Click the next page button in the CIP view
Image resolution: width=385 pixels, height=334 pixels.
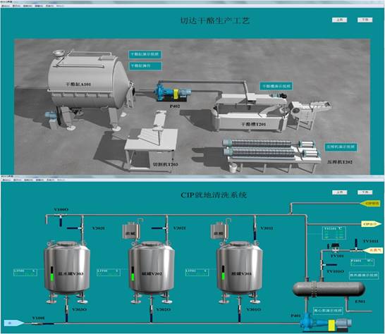pyautogui.click(x=365, y=192)
